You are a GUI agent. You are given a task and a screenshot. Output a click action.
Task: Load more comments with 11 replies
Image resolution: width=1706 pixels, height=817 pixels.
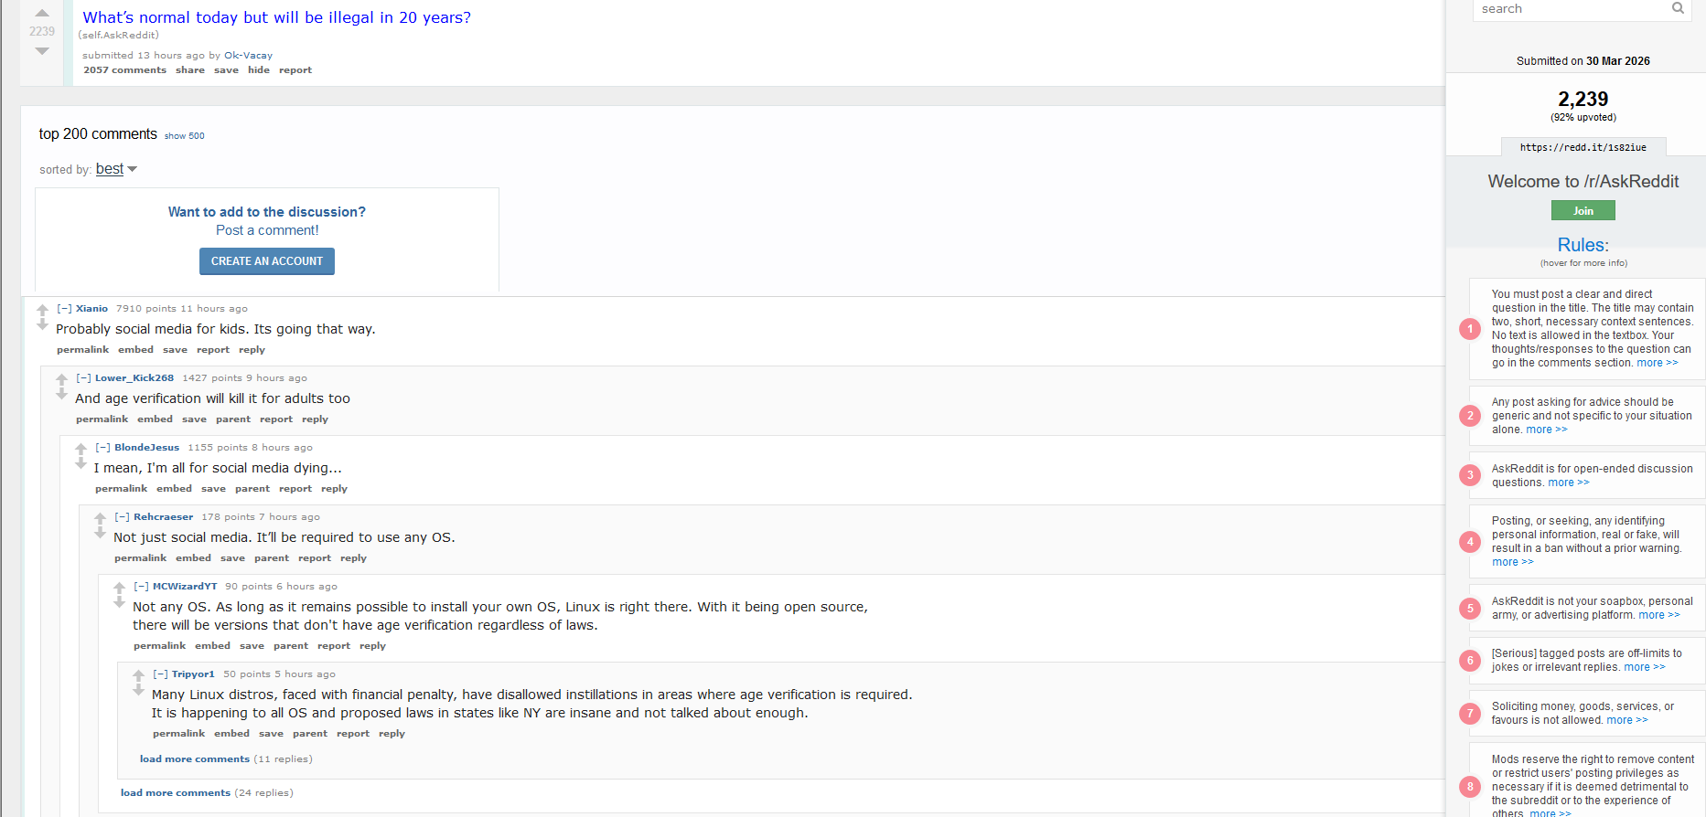pyautogui.click(x=194, y=759)
